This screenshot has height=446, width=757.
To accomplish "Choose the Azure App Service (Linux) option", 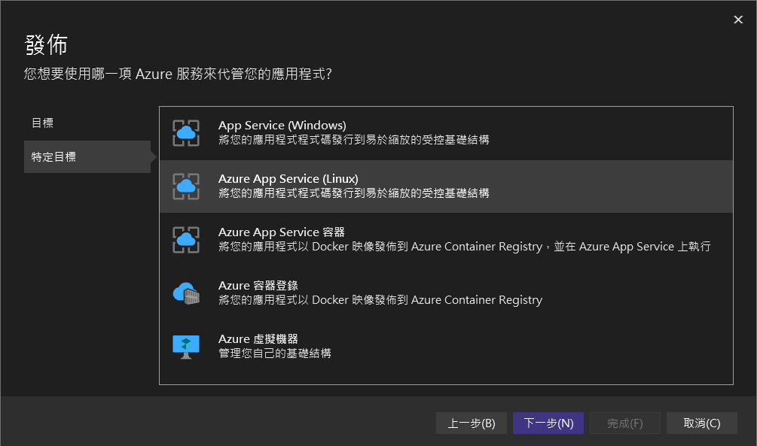I will 288,179.
